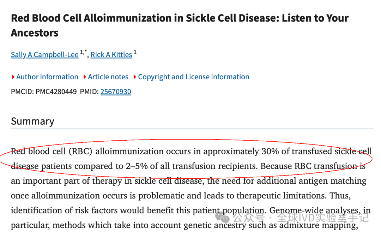The width and height of the screenshot is (381, 233).
Task: Click red triangle beside Author information
Action: 13,77
